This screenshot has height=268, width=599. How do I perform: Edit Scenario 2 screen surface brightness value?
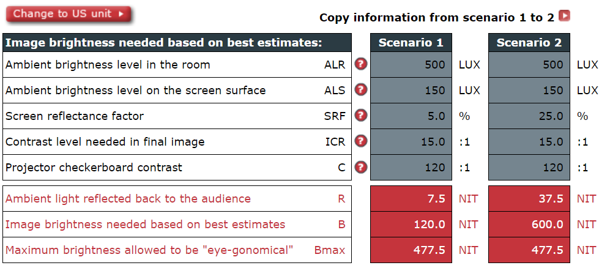coord(529,90)
